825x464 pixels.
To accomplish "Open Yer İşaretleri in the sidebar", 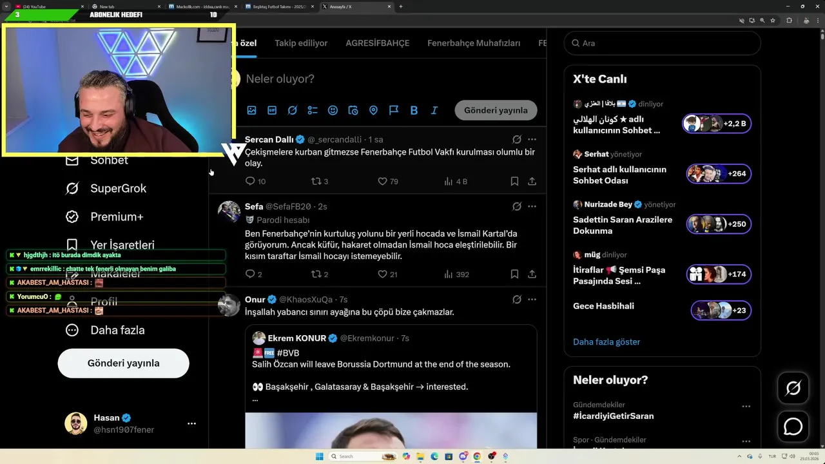I will click(110, 245).
